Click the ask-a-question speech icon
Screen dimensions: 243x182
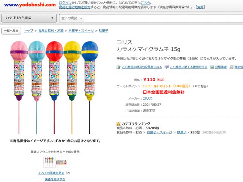(167, 67)
